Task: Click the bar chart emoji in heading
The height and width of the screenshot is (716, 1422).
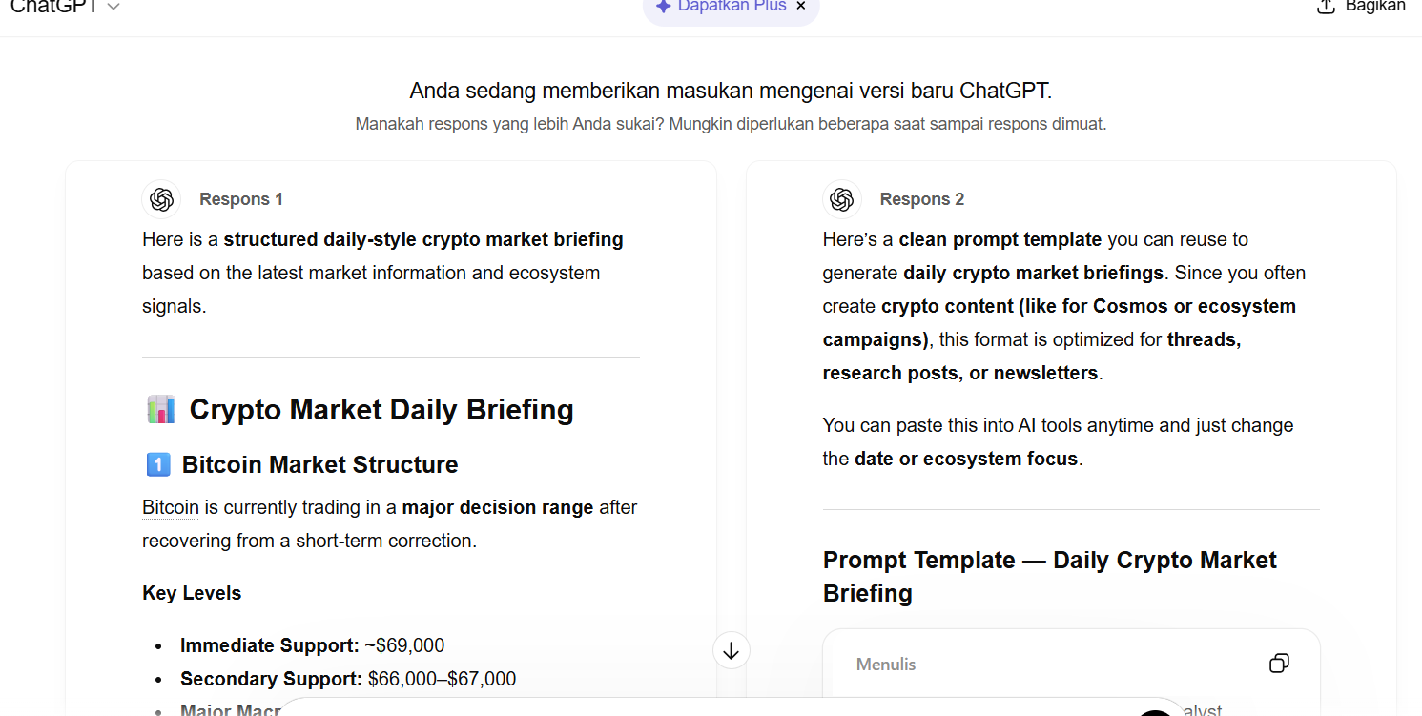Action: point(161,410)
